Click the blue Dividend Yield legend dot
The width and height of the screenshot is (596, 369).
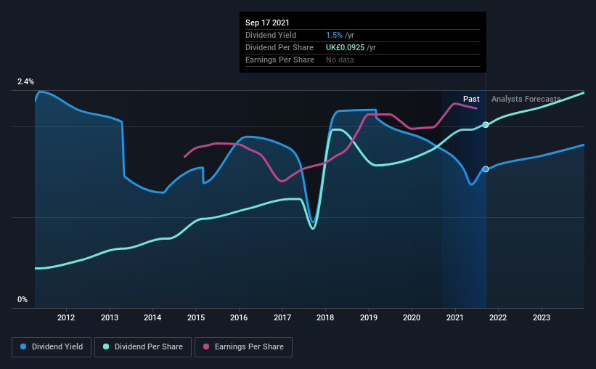click(x=23, y=346)
